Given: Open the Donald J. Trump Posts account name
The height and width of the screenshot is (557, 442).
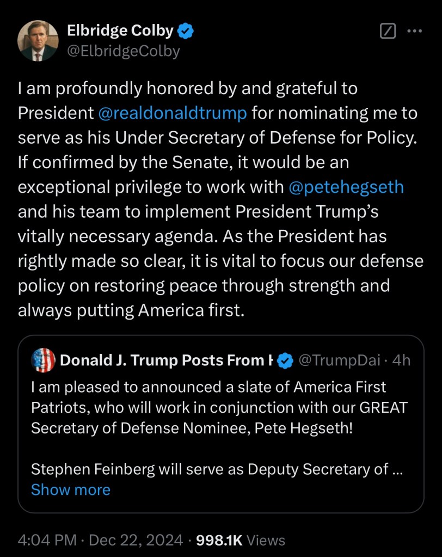Looking at the screenshot, I should (x=166, y=360).
